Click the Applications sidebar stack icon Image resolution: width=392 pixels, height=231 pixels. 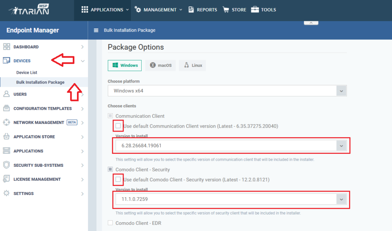[7, 151]
